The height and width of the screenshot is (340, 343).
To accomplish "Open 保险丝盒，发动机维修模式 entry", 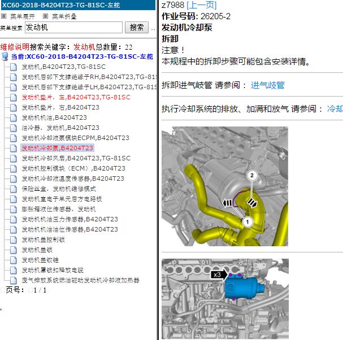I will (x=59, y=189).
